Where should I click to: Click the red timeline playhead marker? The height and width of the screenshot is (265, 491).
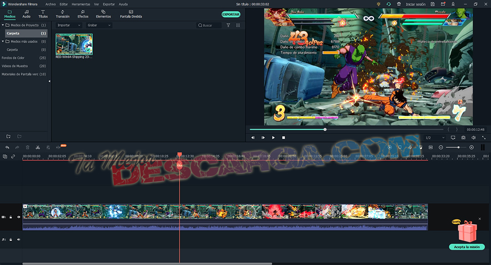[x=180, y=155]
